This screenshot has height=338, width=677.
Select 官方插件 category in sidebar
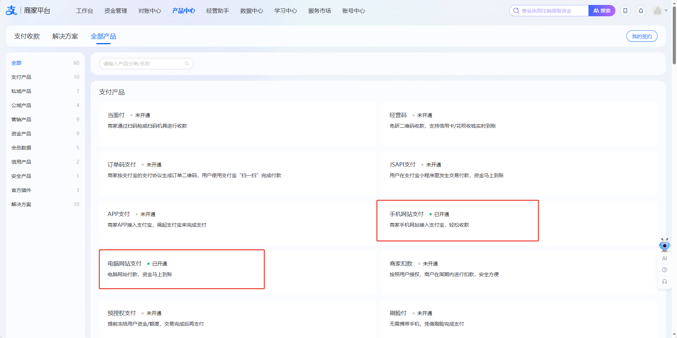pos(45,190)
